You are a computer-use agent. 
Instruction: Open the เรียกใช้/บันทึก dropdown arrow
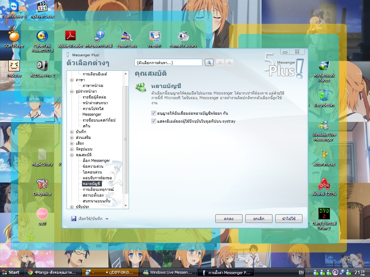tap(107, 219)
